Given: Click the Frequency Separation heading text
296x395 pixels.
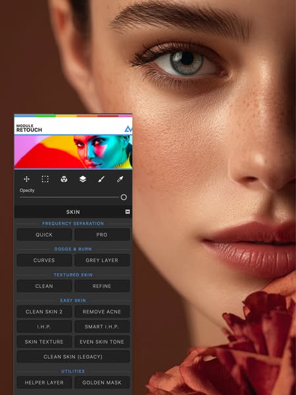Looking at the screenshot, I should (73, 223).
